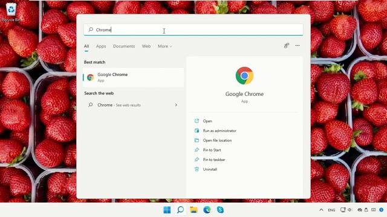The height and width of the screenshot is (217, 387).
Task: Click the Uninstall trash icon
Action: coord(197,169)
